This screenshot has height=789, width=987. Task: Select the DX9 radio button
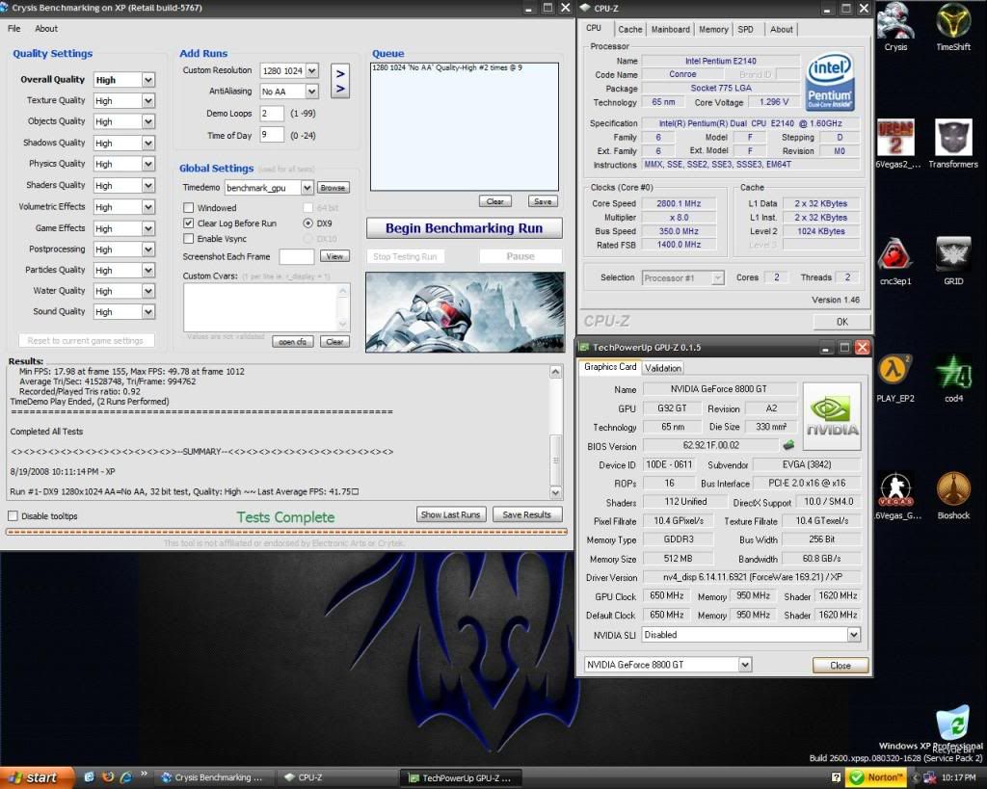point(307,224)
